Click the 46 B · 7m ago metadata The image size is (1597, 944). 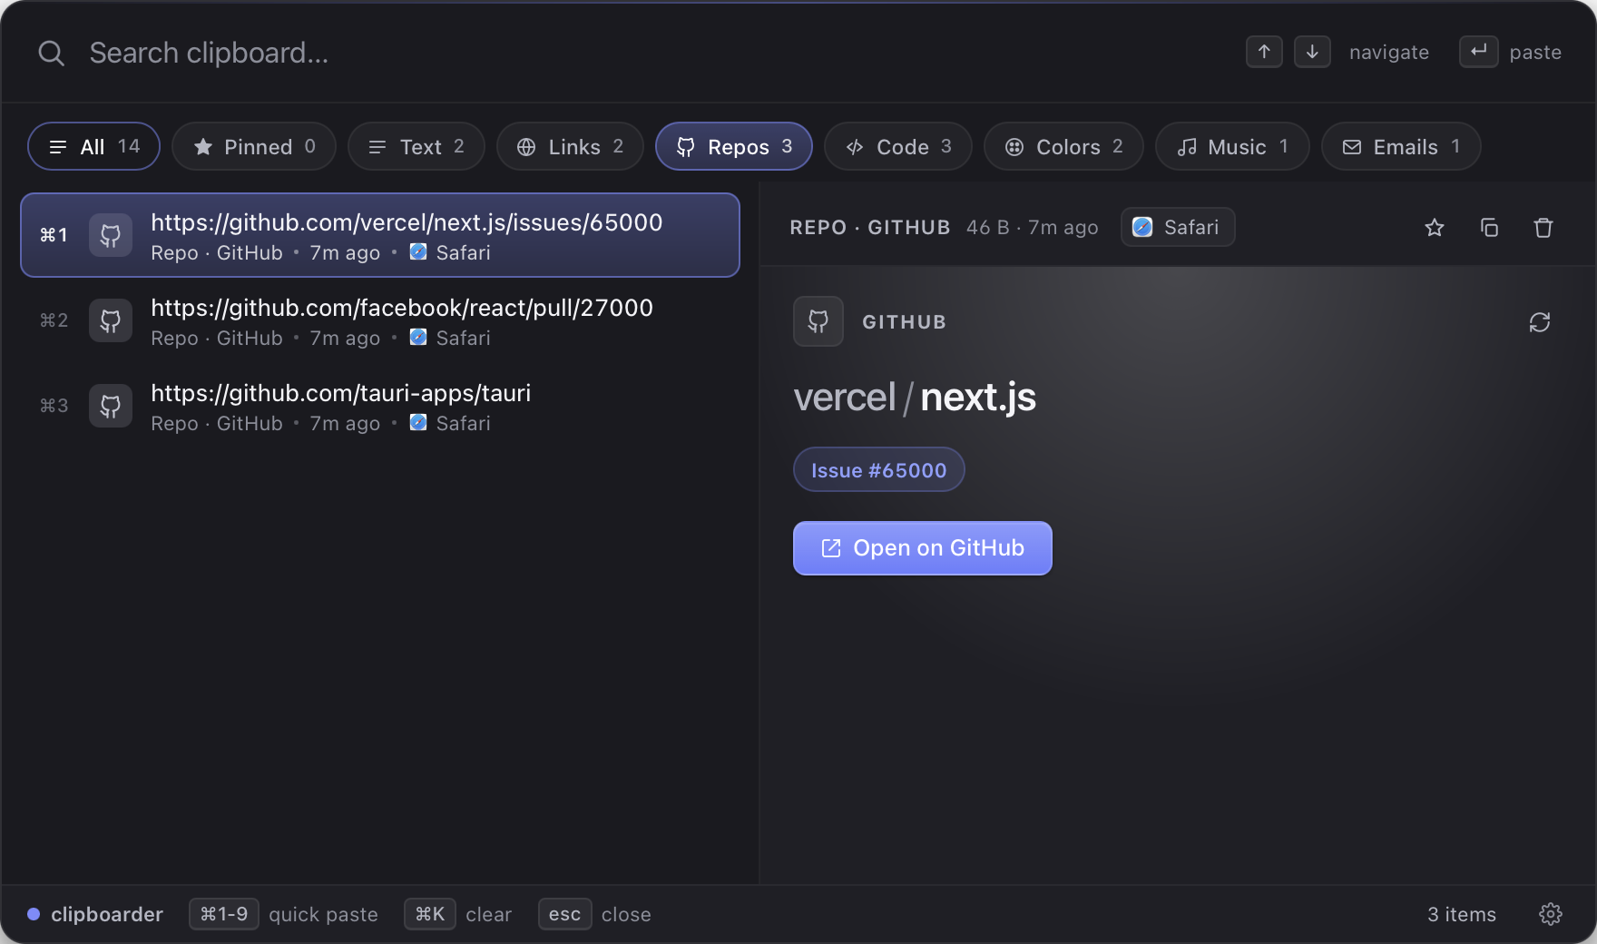pyautogui.click(x=1033, y=227)
